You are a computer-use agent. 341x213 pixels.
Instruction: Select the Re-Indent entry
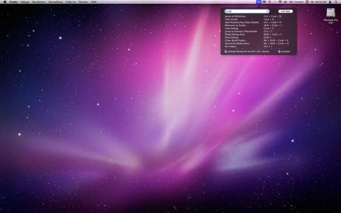231,46
